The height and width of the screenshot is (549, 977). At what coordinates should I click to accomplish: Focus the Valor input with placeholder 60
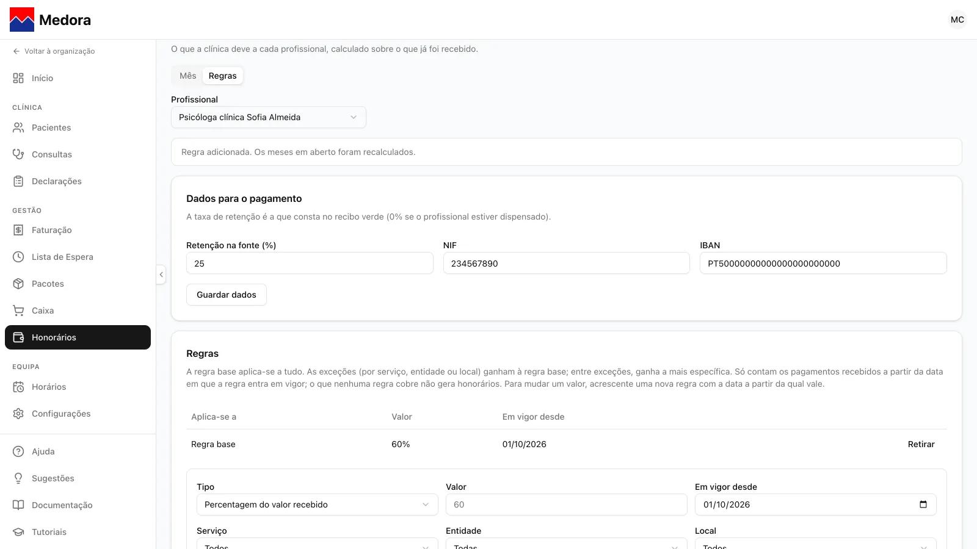pyautogui.click(x=567, y=504)
